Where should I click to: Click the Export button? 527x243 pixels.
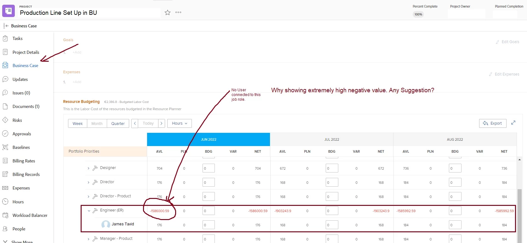(x=493, y=123)
